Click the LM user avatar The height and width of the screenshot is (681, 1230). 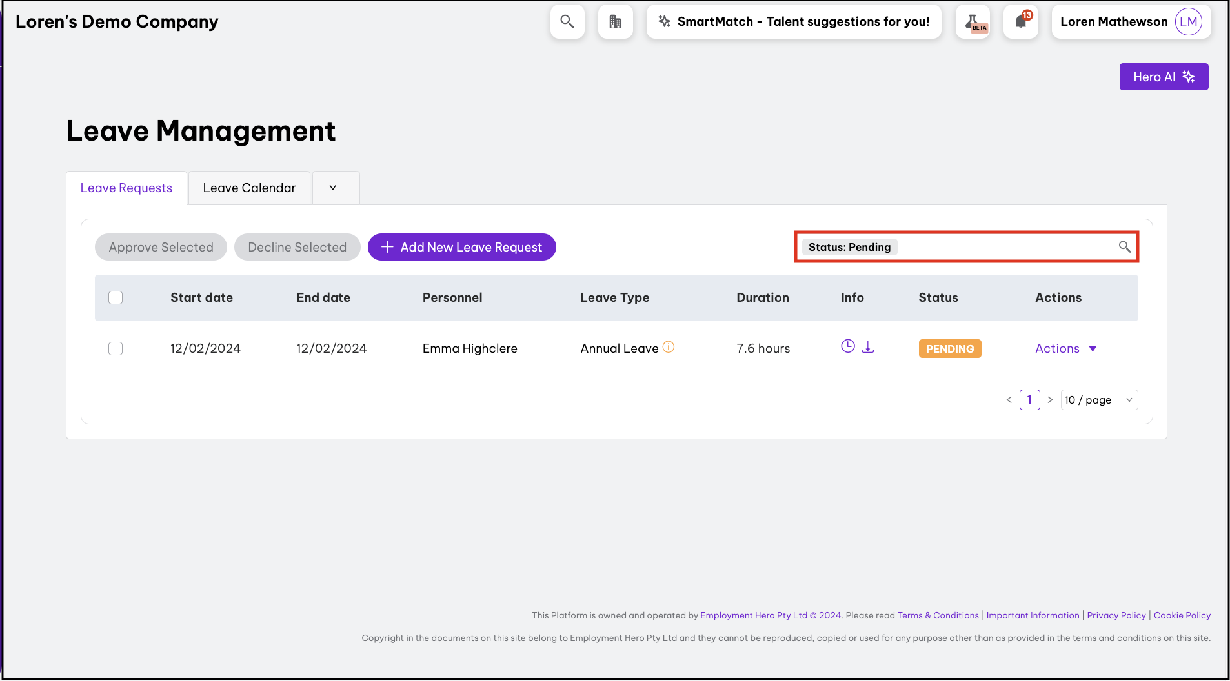click(1188, 22)
